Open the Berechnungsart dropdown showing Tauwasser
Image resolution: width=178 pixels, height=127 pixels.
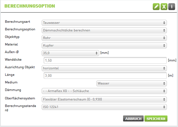pos(104,23)
